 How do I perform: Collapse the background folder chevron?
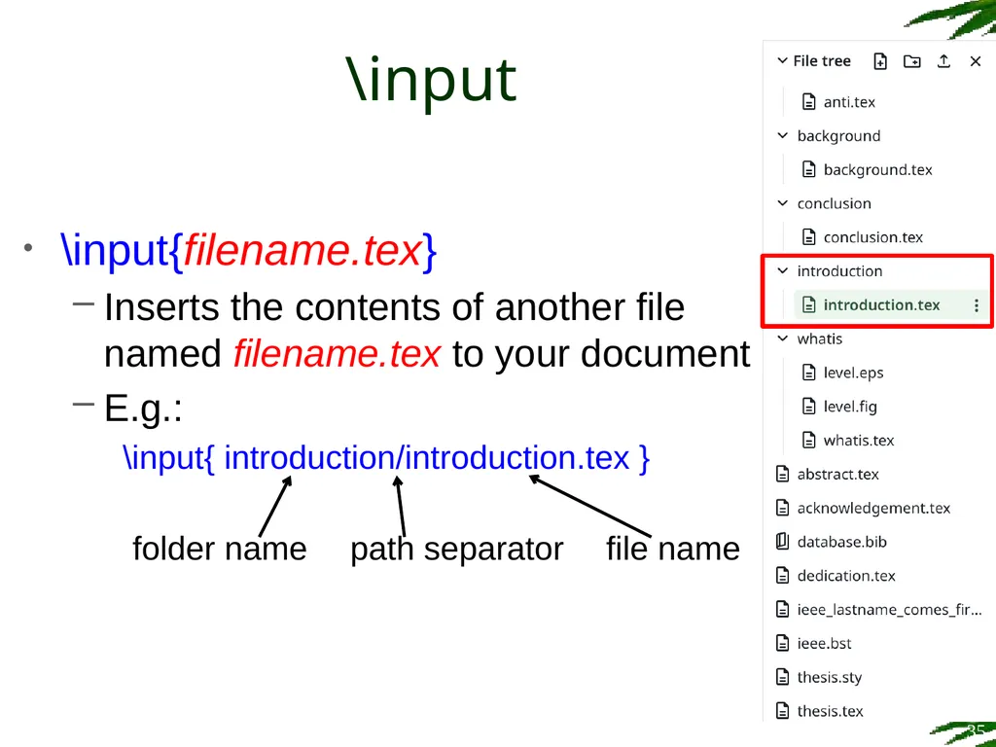tap(783, 135)
